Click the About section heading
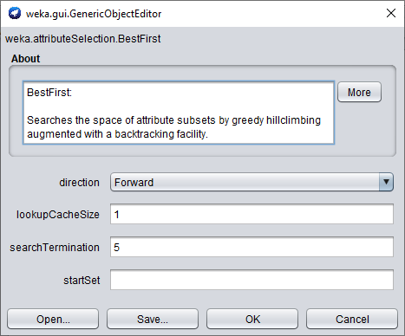 coord(26,59)
